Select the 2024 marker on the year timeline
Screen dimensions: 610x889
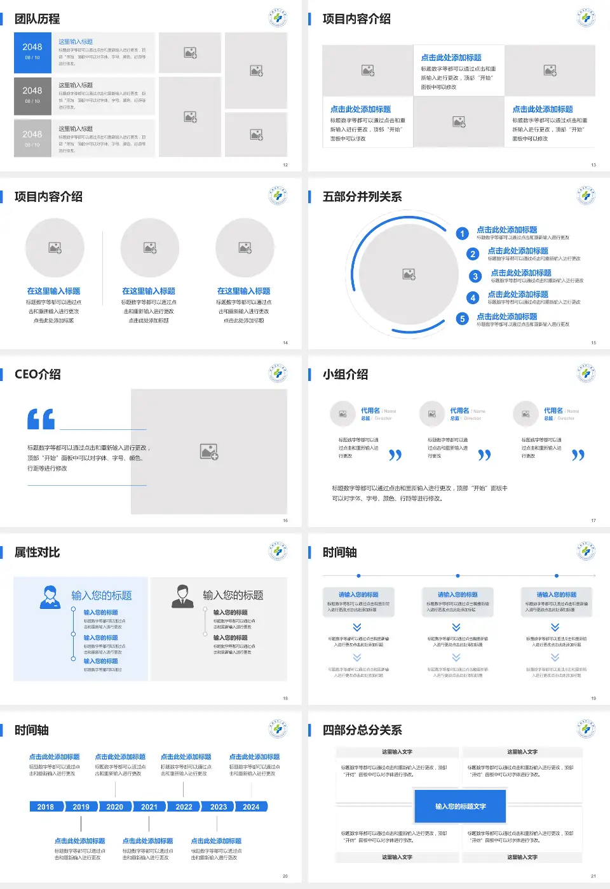tap(251, 807)
